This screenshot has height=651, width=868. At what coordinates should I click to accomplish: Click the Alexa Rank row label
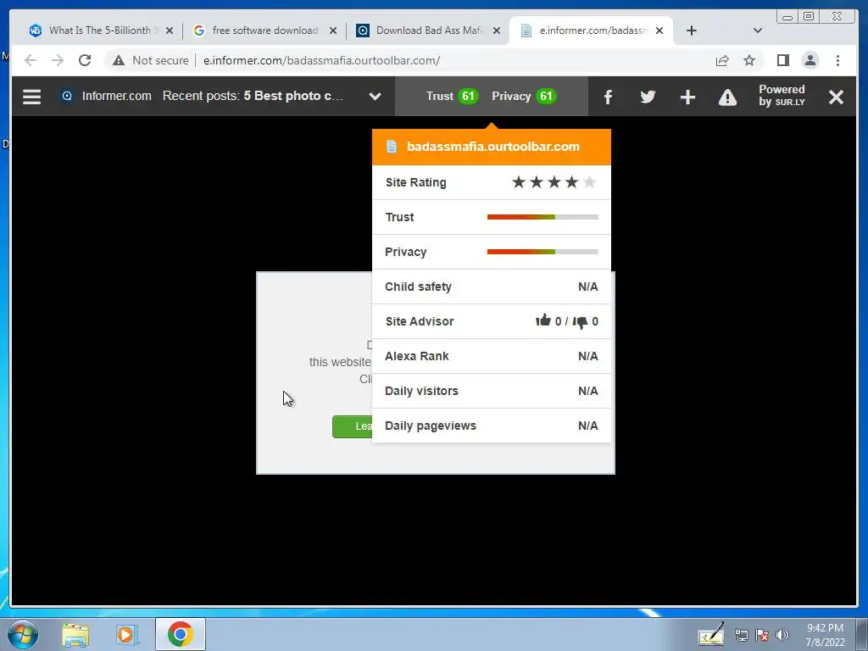click(417, 356)
